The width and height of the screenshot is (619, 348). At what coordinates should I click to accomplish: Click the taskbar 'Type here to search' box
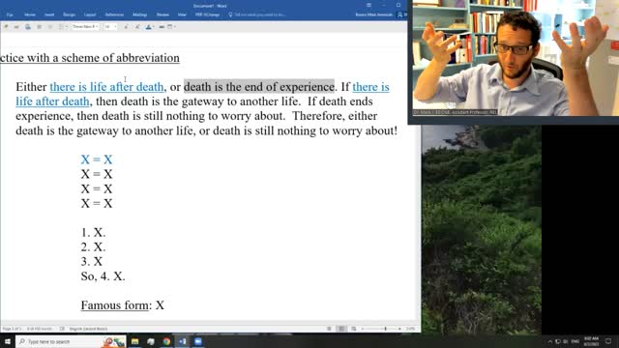click(x=71, y=341)
